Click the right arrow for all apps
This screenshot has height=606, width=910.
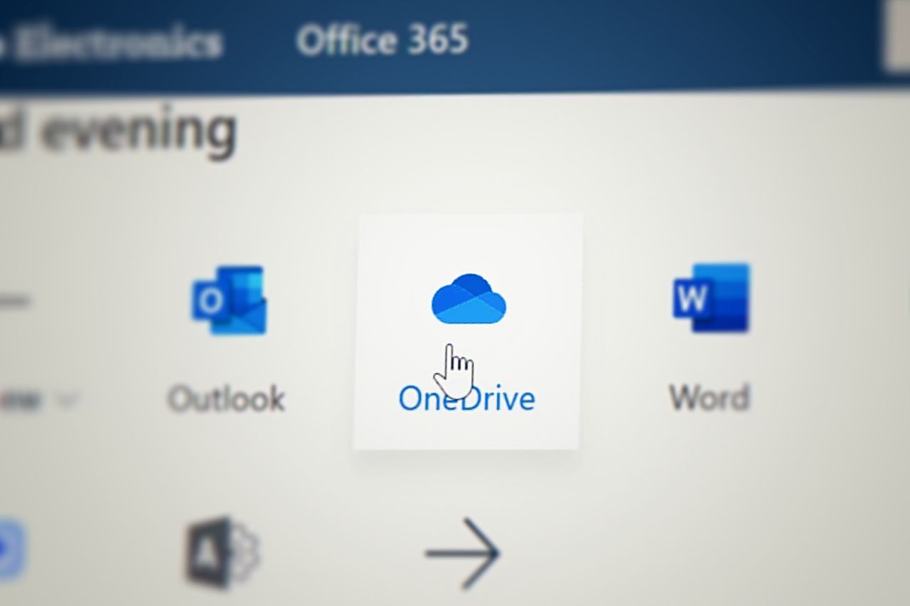[x=463, y=553]
